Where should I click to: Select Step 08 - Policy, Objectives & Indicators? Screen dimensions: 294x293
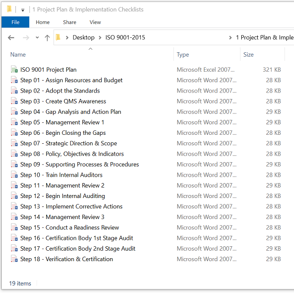pyautogui.click(x=72, y=154)
